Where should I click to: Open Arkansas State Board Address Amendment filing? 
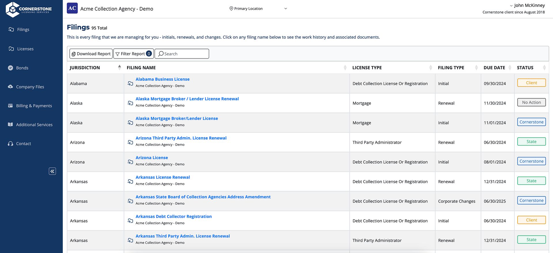click(x=203, y=197)
